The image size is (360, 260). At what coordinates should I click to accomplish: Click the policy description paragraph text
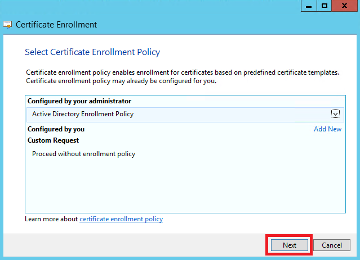point(183,77)
